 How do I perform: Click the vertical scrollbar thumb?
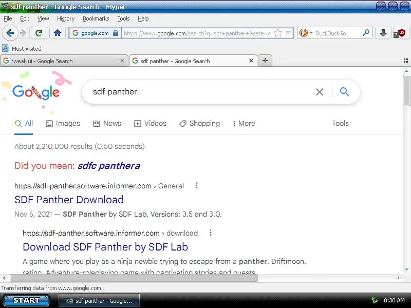pos(406,91)
